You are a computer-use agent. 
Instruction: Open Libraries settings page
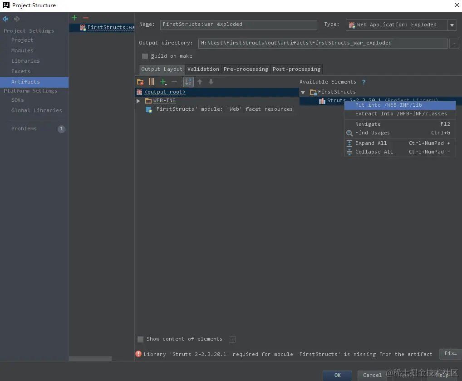25,61
